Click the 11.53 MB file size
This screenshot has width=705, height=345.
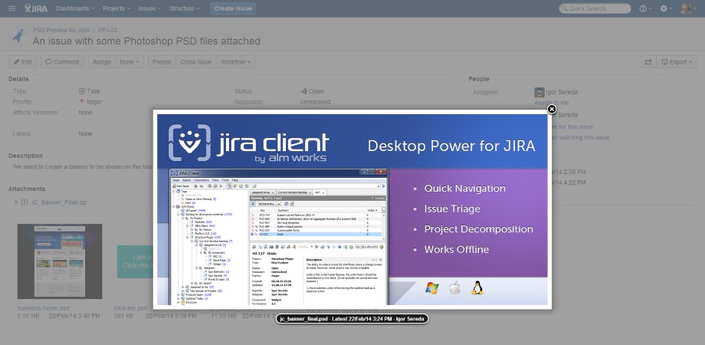click(x=223, y=316)
